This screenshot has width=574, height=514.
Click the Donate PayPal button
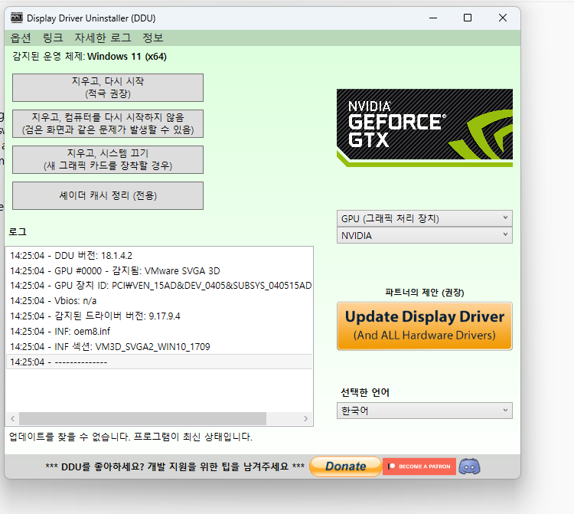[346, 466]
